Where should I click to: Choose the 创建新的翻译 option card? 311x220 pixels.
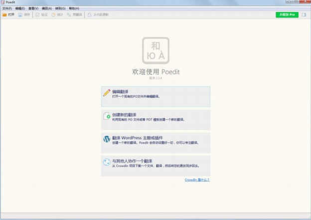(155, 120)
